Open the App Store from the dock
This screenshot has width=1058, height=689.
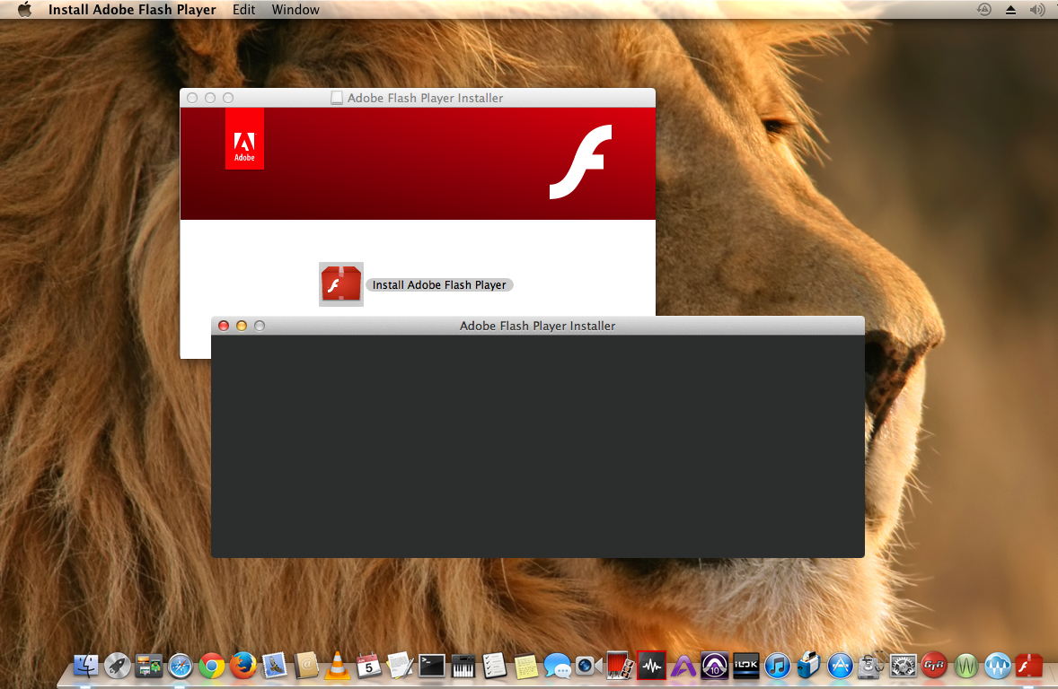[x=840, y=666]
